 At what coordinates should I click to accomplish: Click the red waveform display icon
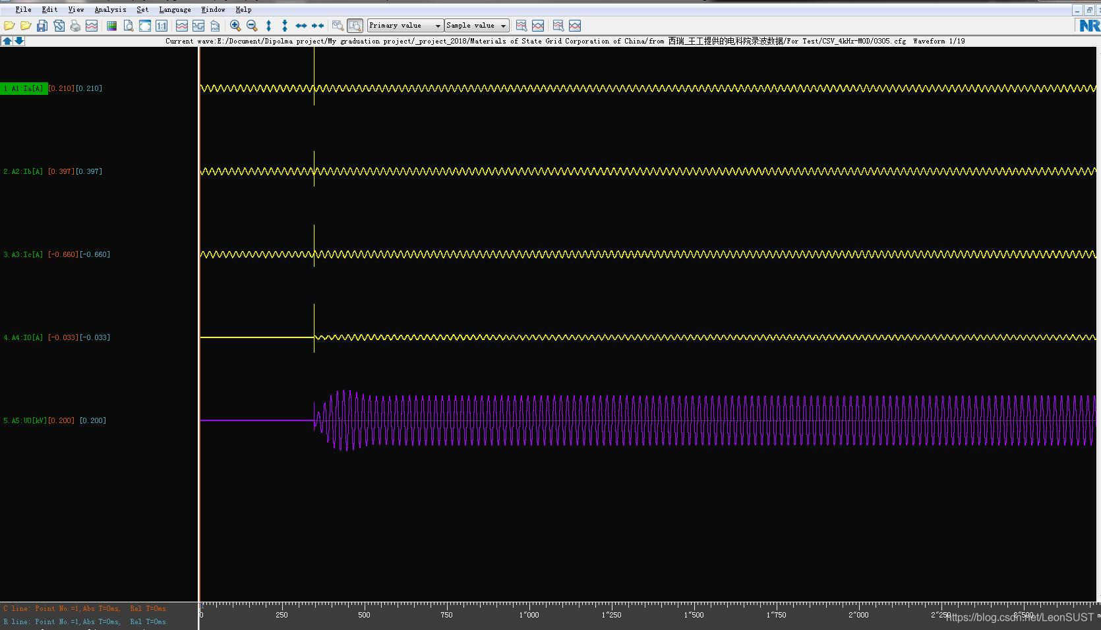[x=182, y=26]
